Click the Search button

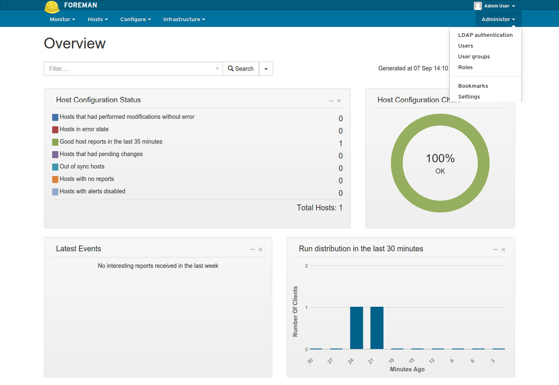(240, 68)
